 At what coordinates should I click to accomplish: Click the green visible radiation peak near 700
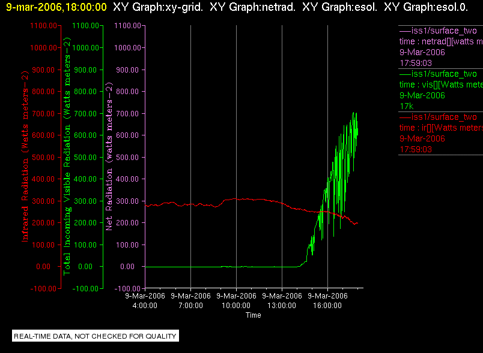coord(353,114)
